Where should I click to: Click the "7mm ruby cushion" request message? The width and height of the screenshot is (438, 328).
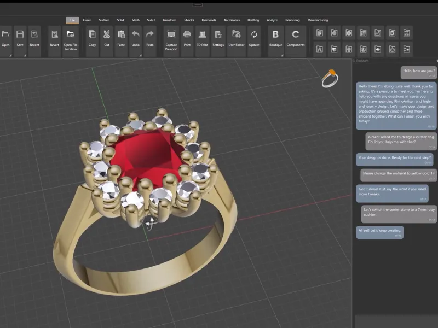(399, 214)
